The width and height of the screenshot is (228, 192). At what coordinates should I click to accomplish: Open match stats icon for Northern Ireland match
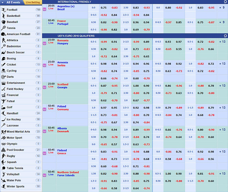tap(45, 175)
